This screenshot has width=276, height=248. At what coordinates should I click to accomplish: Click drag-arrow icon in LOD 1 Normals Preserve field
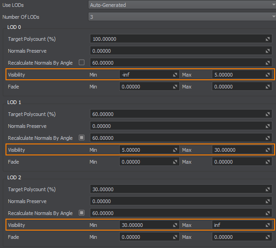(x=268, y=126)
